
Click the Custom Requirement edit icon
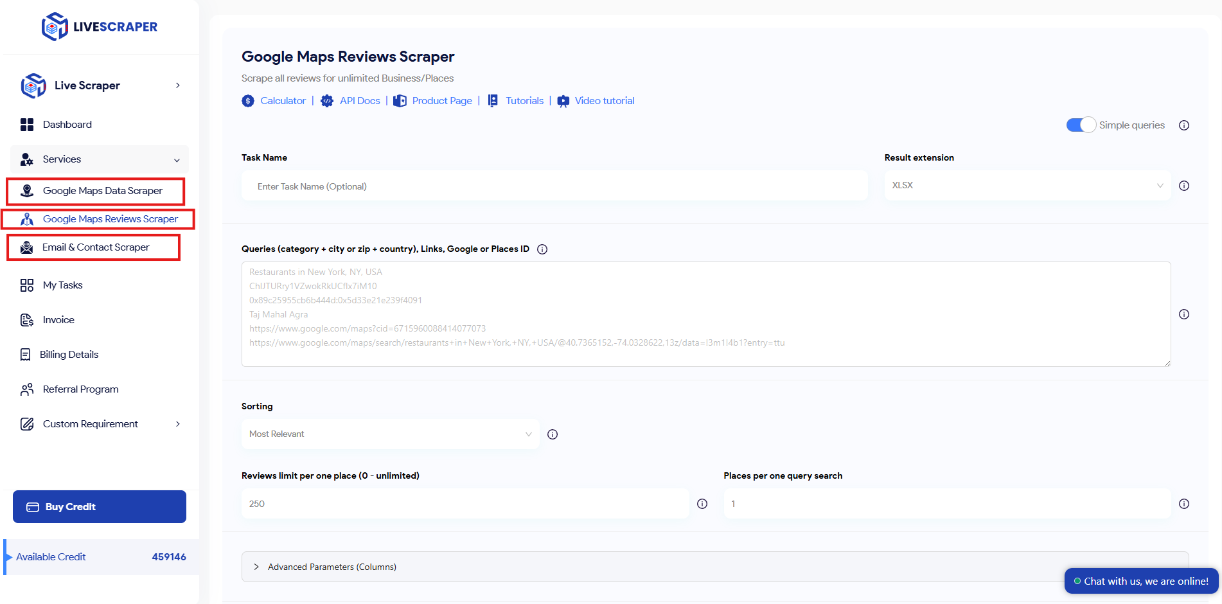tap(27, 424)
